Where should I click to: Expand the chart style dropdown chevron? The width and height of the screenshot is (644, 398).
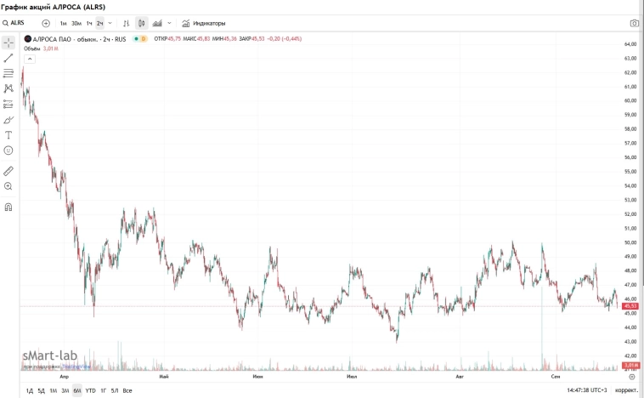pos(169,23)
